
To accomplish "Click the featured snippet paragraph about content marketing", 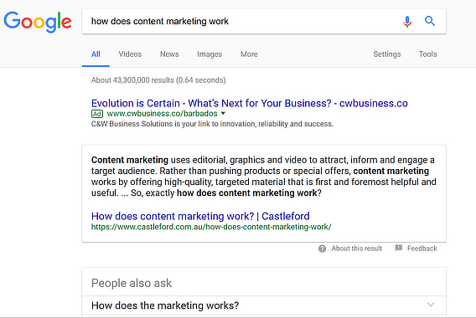I will coord(263,177).
